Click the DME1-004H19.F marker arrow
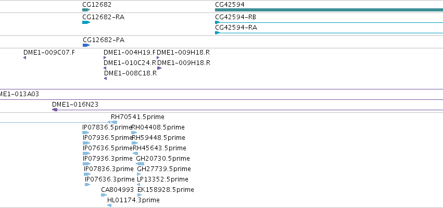 tap(105, 58)
